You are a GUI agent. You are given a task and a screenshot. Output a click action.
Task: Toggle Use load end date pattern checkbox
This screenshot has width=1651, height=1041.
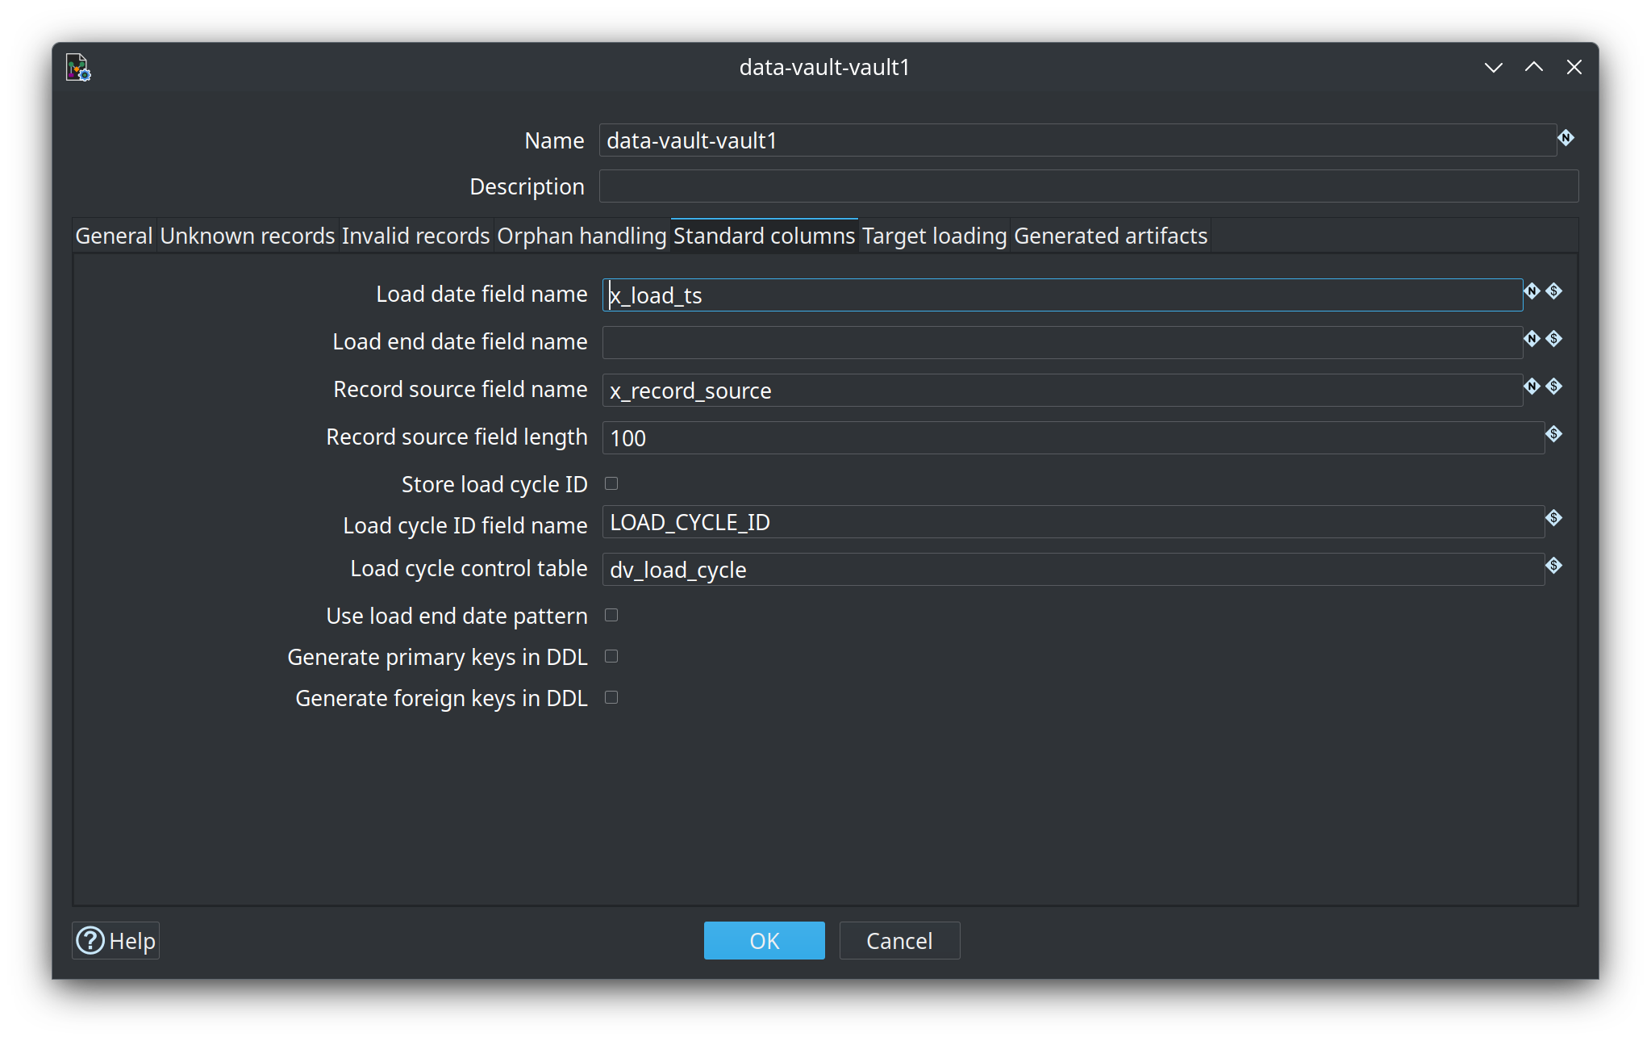tap(611, 615)
